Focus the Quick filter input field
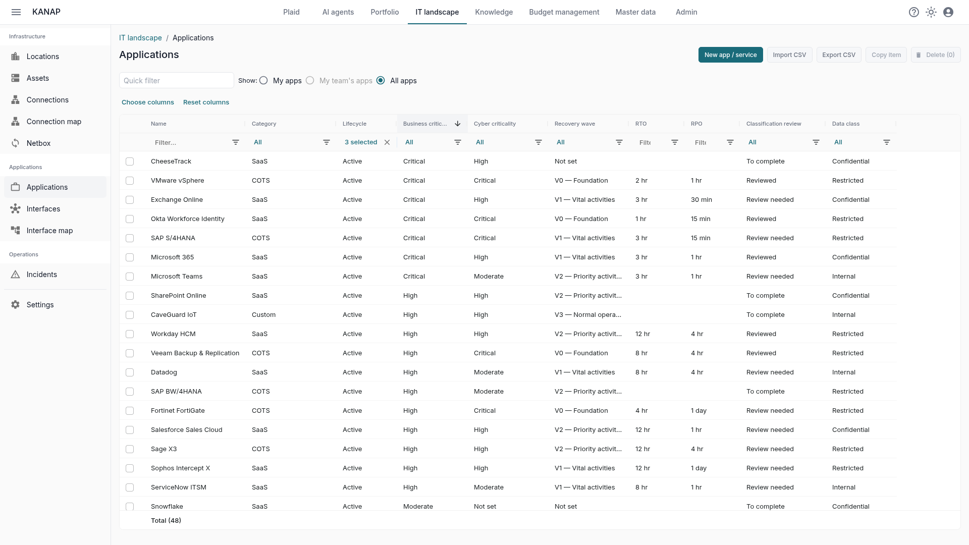Image resolution: width=969 pixels, height=545 pixels. 177,81
